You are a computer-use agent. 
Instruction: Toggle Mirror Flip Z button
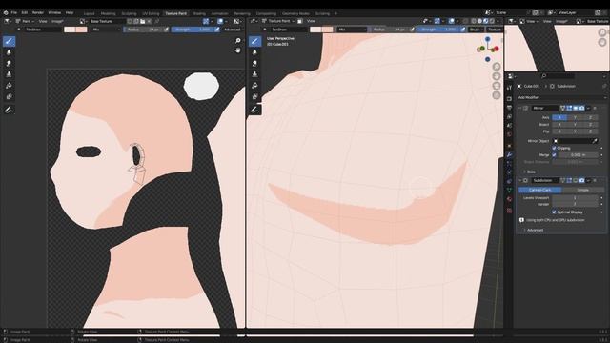coord(590,131)
